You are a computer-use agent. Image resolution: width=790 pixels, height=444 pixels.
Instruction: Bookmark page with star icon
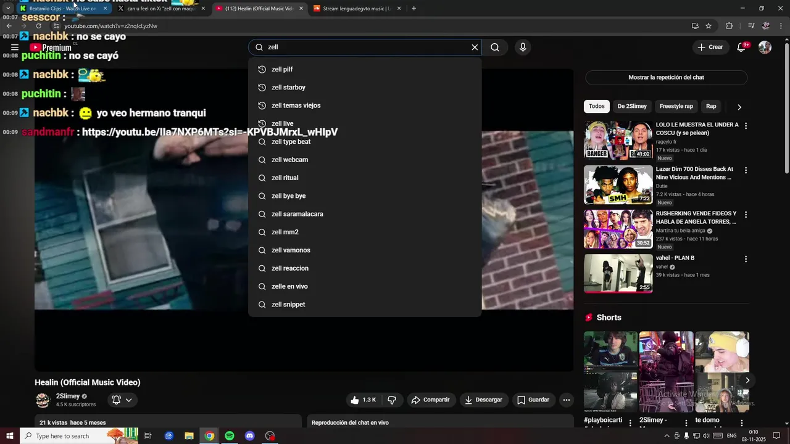(x=709, y=26)
